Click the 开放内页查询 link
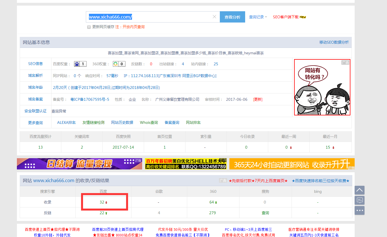The height and width of the screenshot is (237, 387). coord(133,27)
